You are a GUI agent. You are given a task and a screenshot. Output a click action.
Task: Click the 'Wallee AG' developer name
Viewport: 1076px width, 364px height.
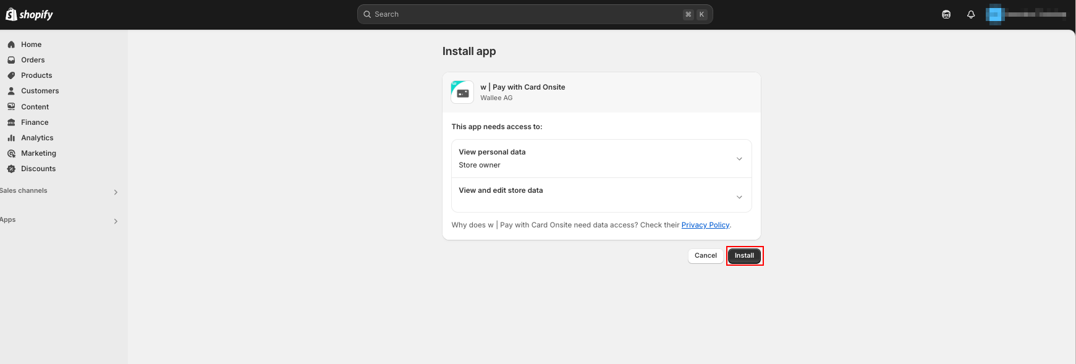496,98
